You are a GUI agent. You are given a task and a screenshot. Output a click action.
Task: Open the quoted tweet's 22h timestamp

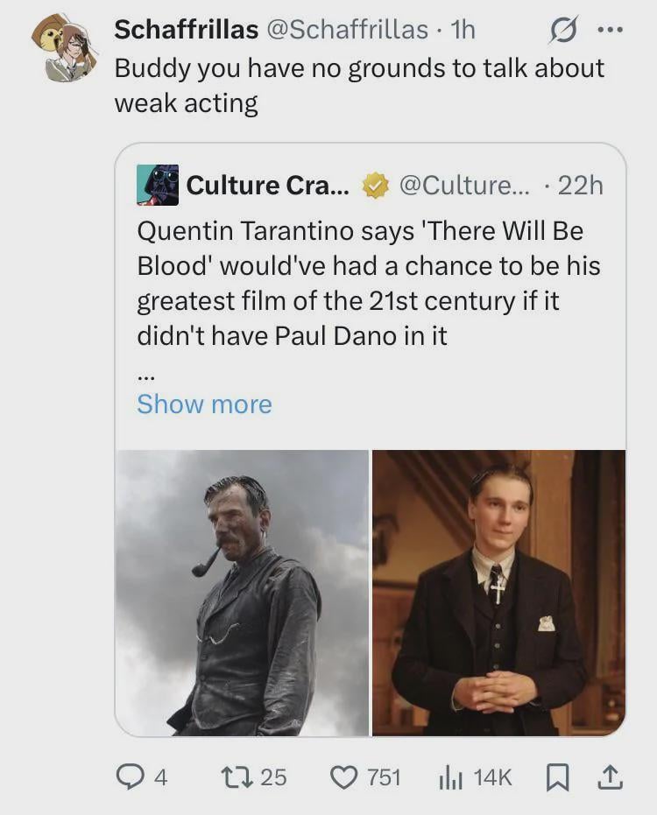[x=580, y=186]
